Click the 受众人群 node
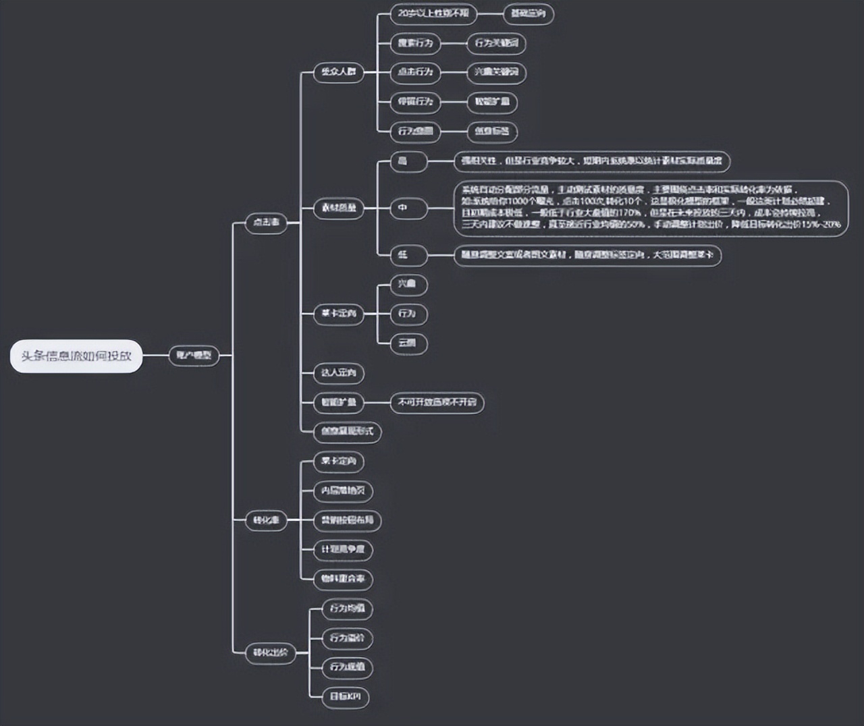Screen dimensions: 864x726 pyautogui.click(x=339, y=72)
